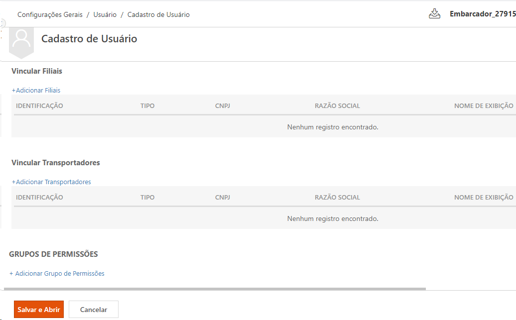Open the Embarcador_27915 account menu
Screen dimensions: 516x320
pyautogui.click(x=482, y=14)
